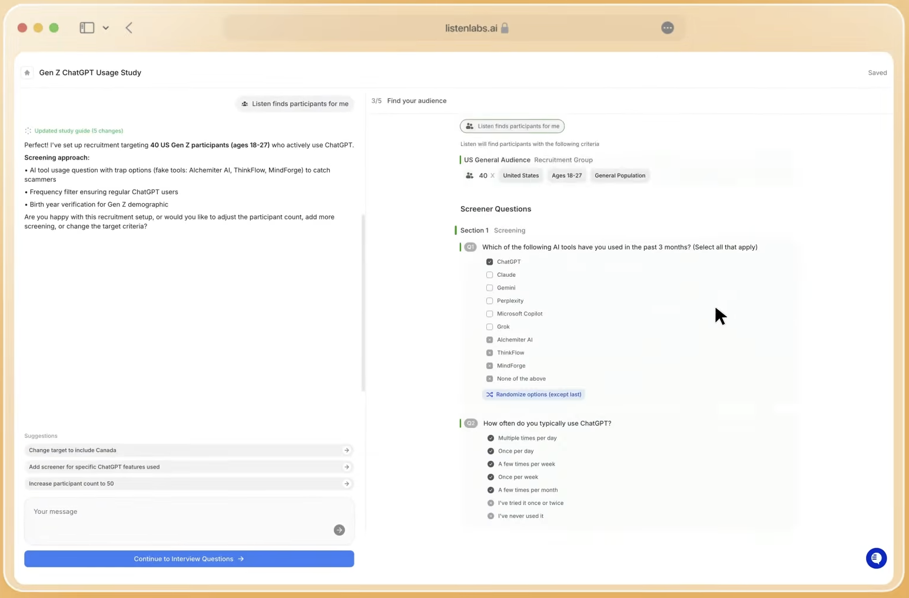Toggle the browser sidebar icon
This screenshot has height=598, width=909.
click(x=87, y=27)
